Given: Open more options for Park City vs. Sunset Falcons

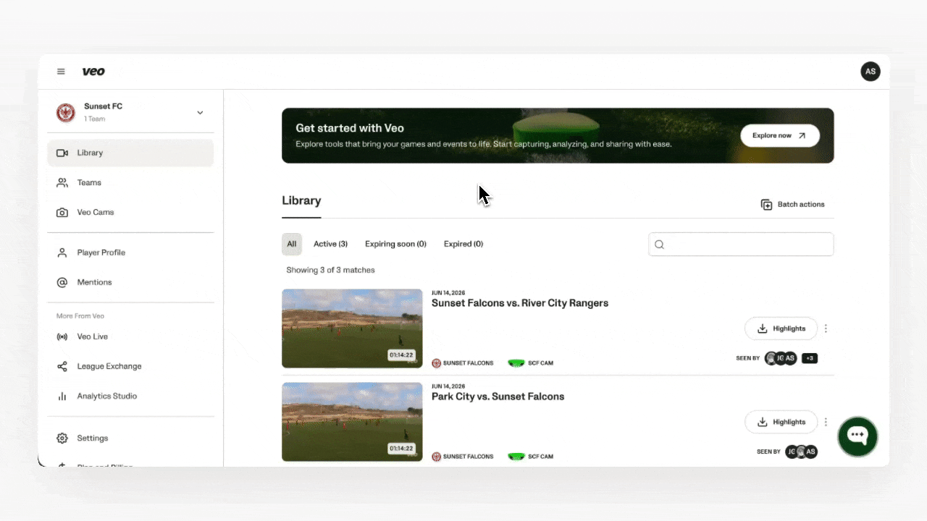Looking at the screenshot, I should 826,422.
